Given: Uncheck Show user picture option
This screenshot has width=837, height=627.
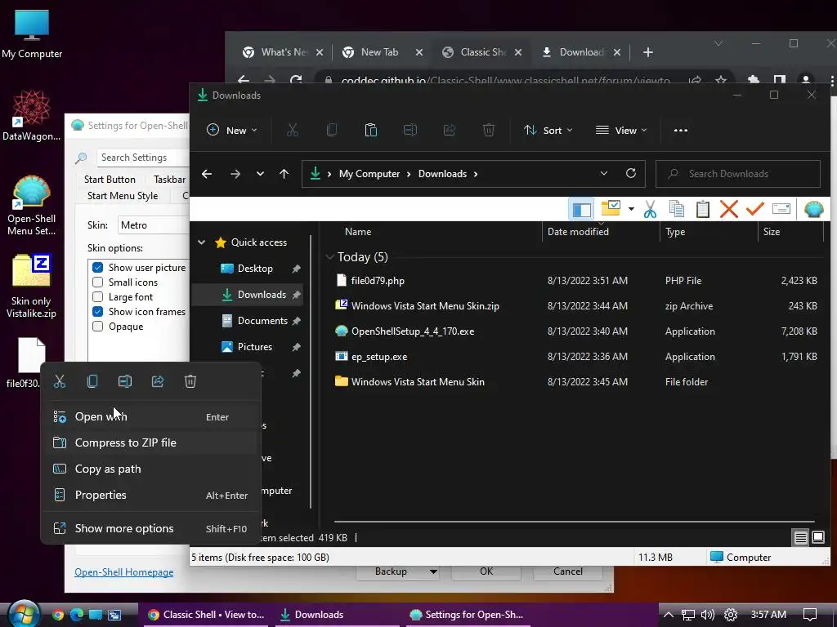Looking at the screenshot, I should pos(98,268).
